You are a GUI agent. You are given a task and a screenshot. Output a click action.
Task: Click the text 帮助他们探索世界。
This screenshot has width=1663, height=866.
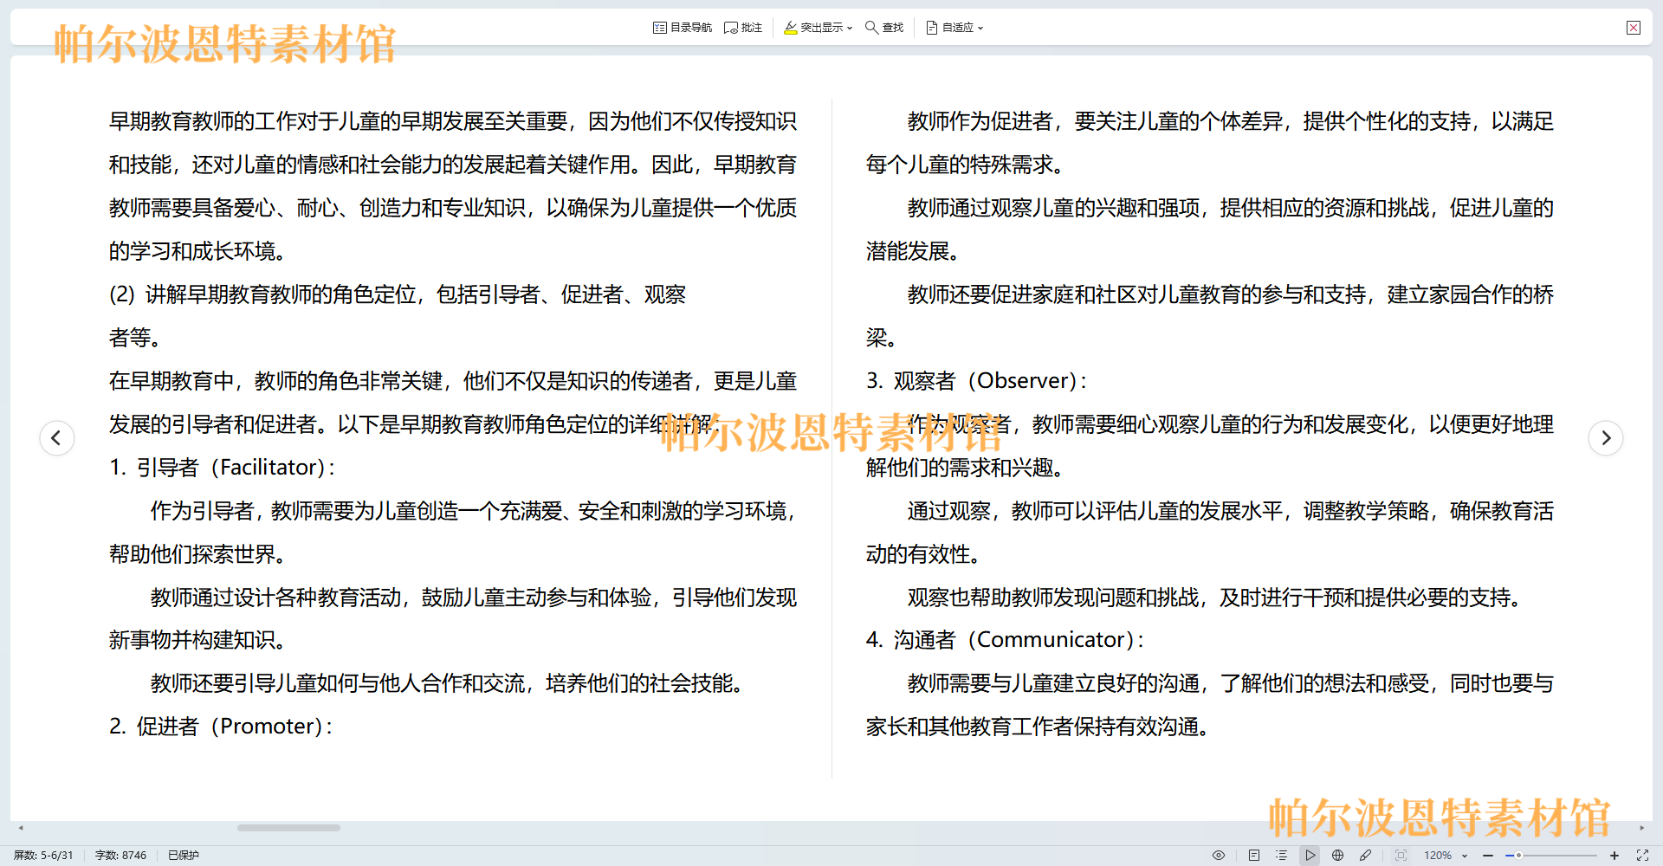tap(197, 554)
